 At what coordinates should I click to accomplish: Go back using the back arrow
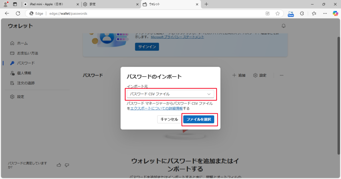pyautogui.click(x=7, y=14)
